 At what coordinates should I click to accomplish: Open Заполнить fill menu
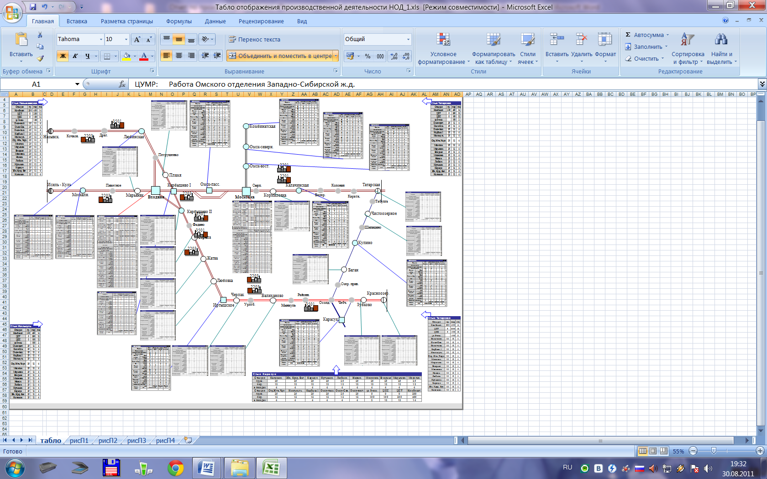pos(646,47)
